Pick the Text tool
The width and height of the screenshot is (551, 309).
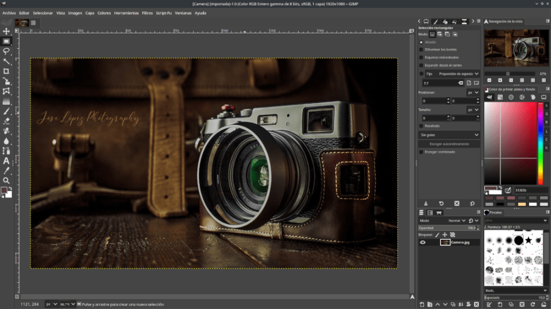click(7, 161)
